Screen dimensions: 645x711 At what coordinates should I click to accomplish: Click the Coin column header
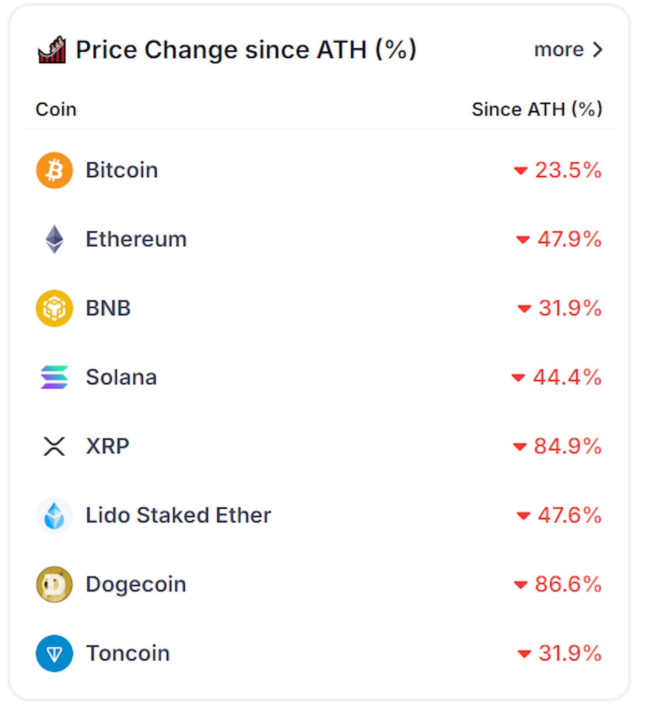56,109
